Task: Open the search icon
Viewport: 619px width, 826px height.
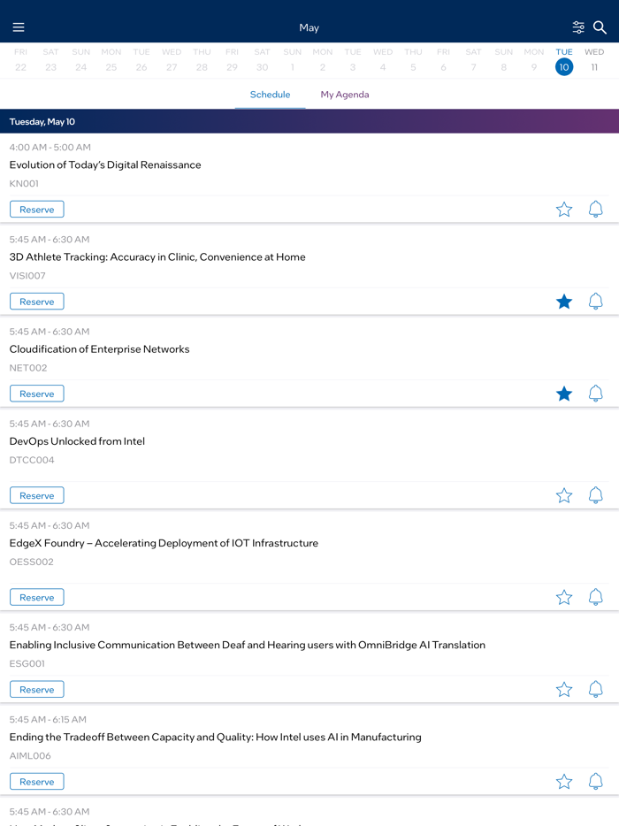Action: click(x=600, y=27)
